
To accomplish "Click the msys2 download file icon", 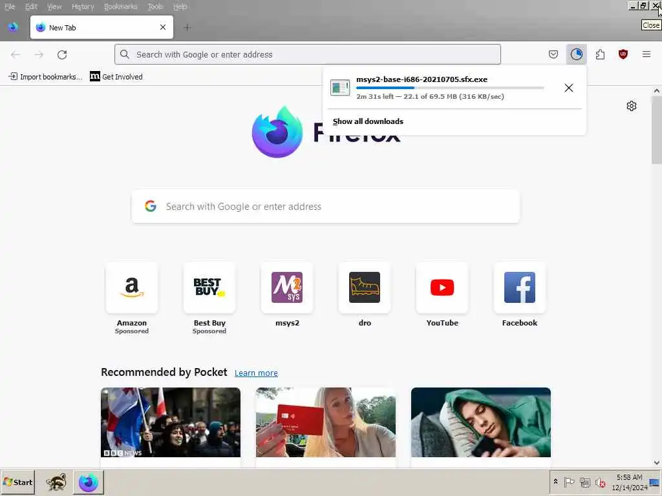I will [x=340, y=88].
